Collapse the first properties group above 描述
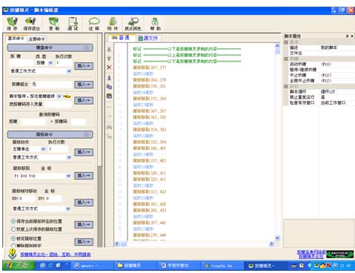The height and width of the screenshot is (273, 355). pos(286,42)
